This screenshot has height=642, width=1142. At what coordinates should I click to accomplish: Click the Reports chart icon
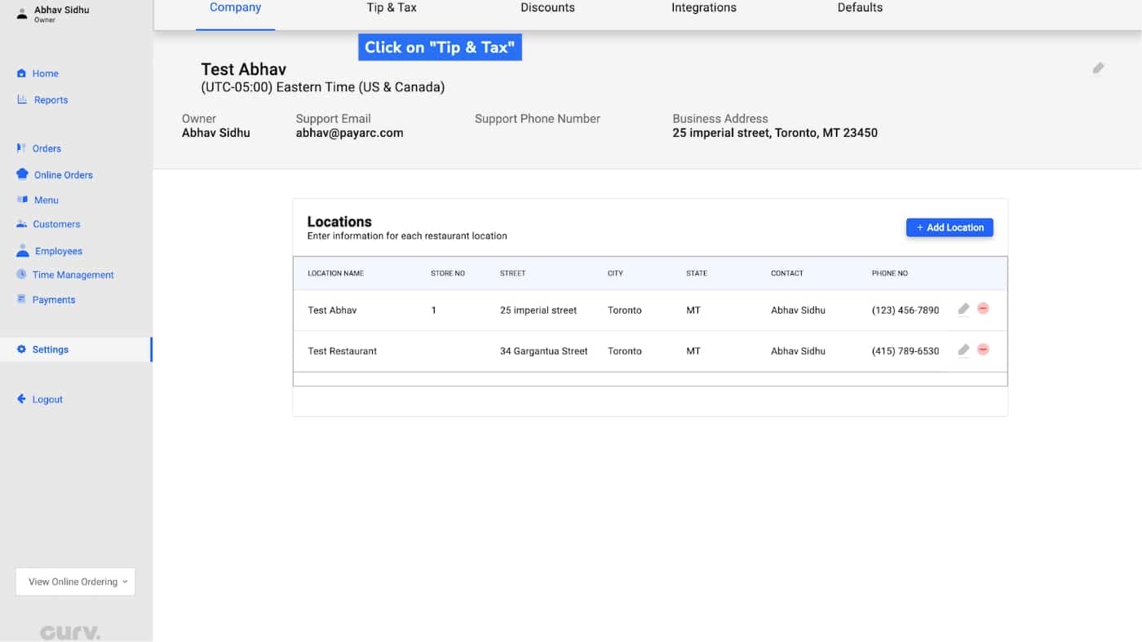pos(22,99)
